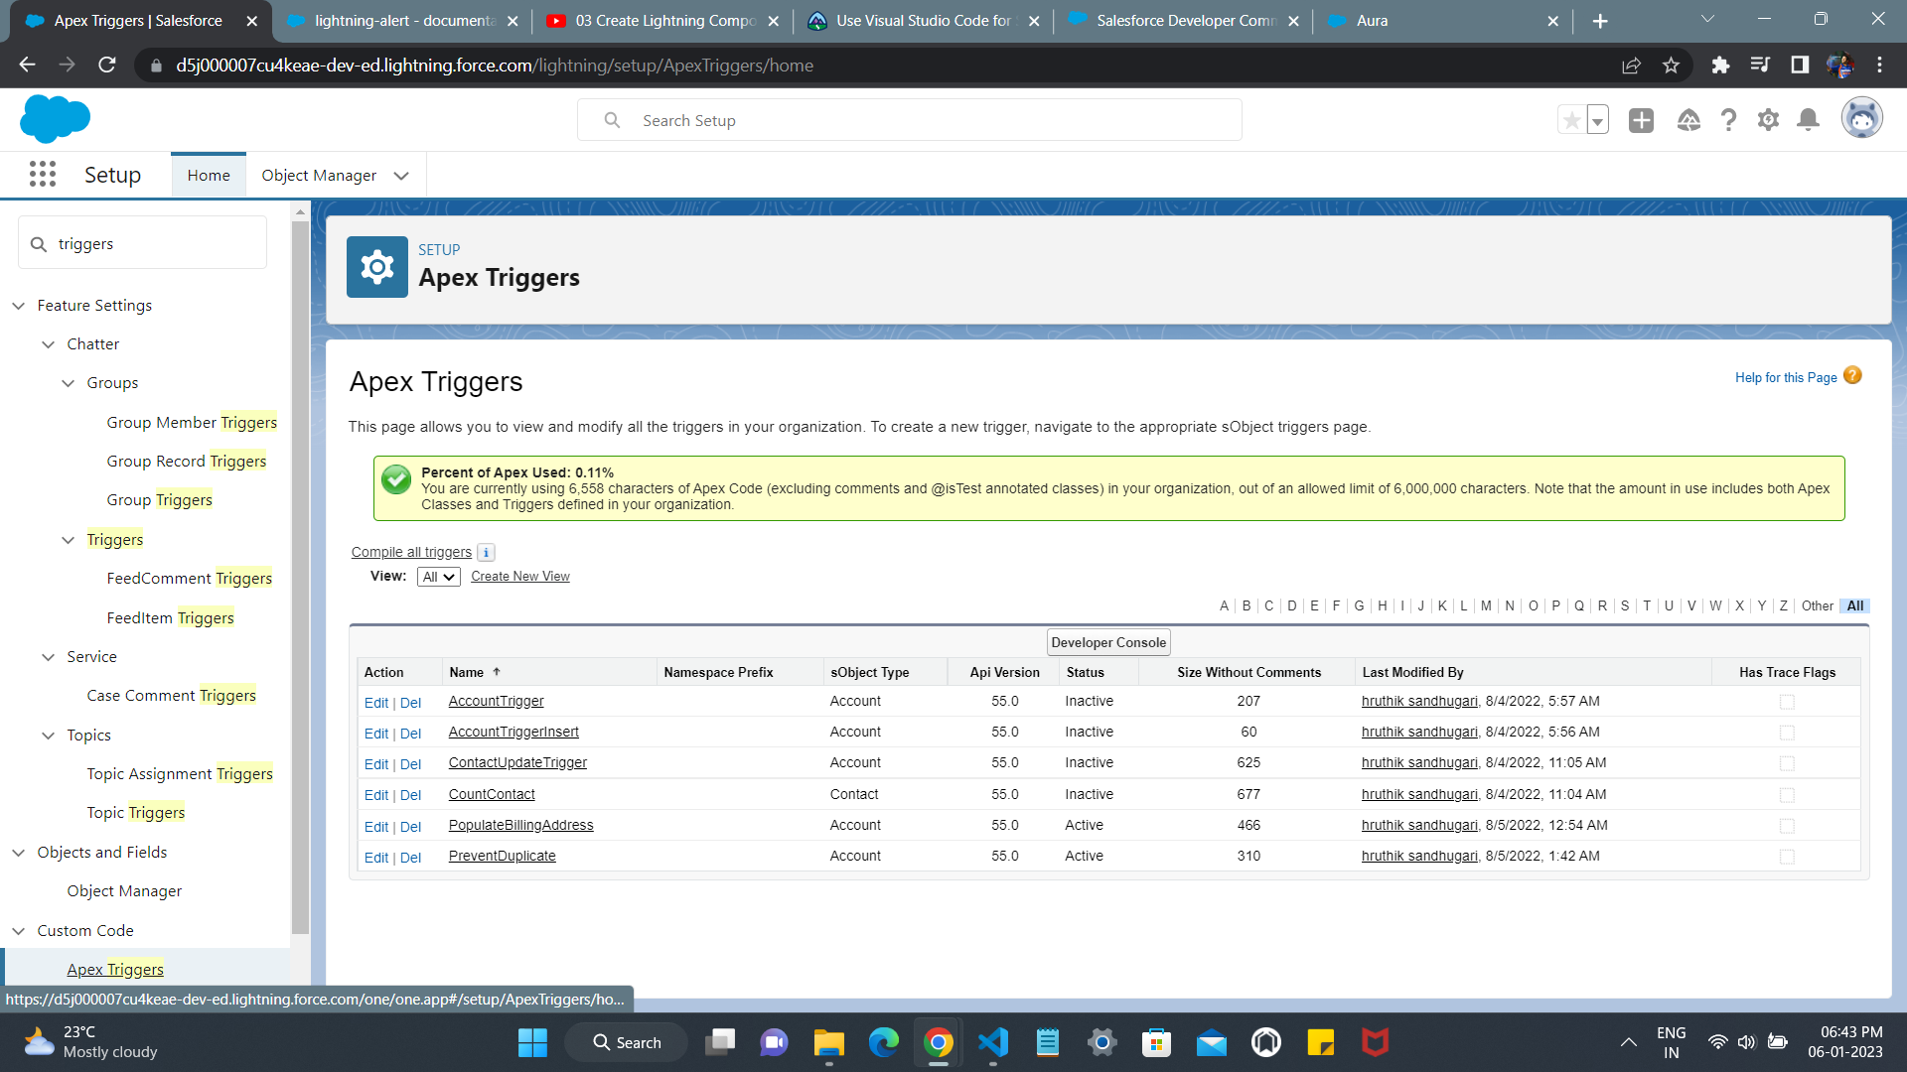Open the Object Manager tab dropdown arrow

[401, 176]
